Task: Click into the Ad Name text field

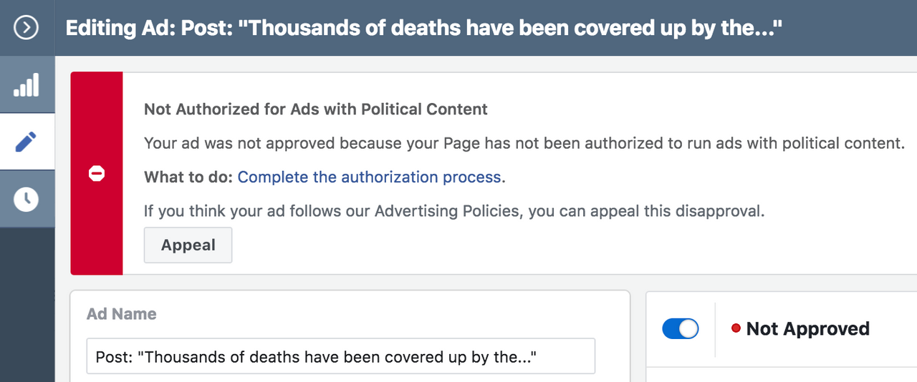Action: click(x=340, y=356)
